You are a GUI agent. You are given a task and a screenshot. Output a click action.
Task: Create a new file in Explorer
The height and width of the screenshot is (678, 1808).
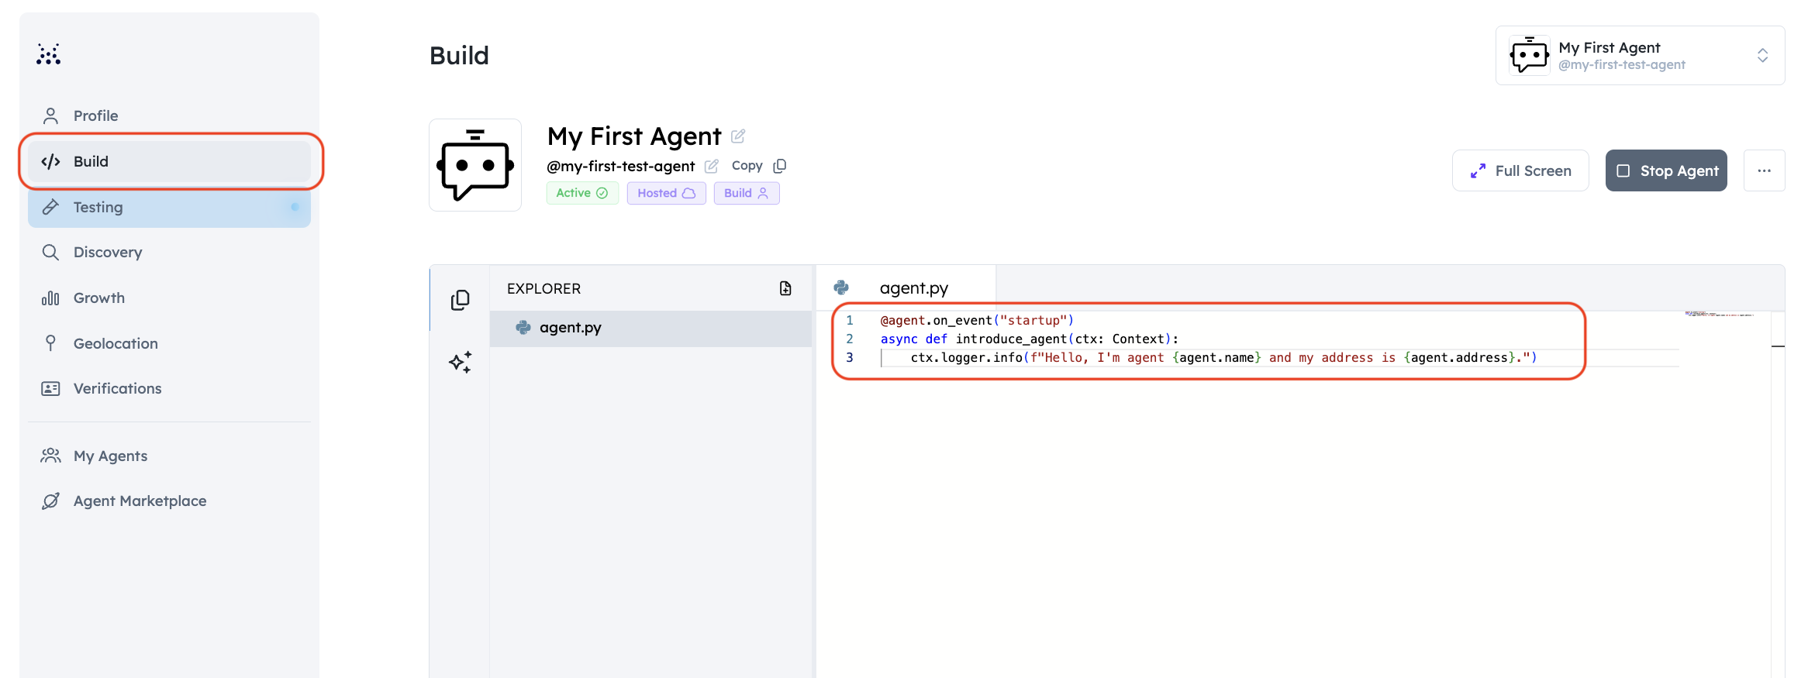785,288
